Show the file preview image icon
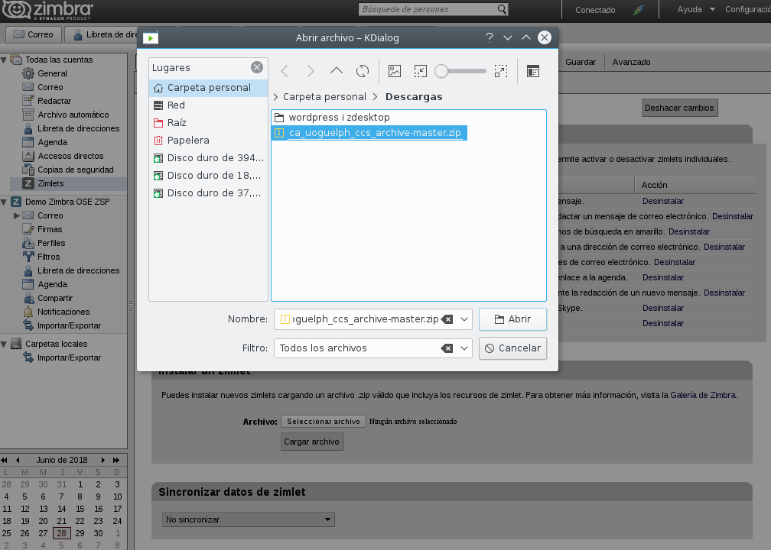 click(x=395, y=71)
